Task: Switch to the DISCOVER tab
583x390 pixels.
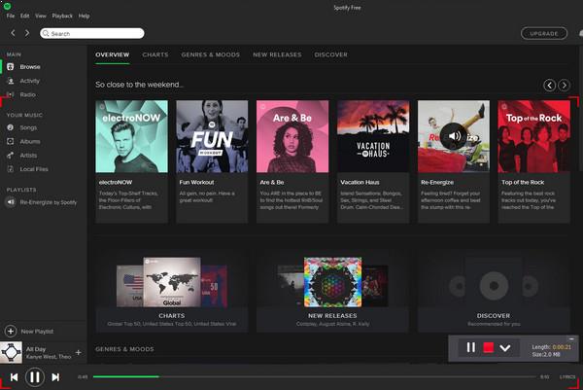Action: [330, 54]
